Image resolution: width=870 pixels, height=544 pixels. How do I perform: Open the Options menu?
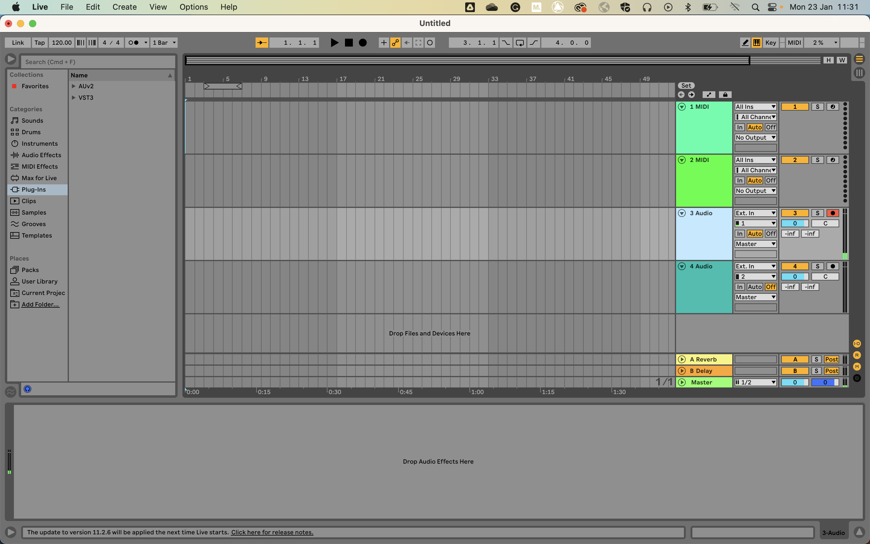193,7
